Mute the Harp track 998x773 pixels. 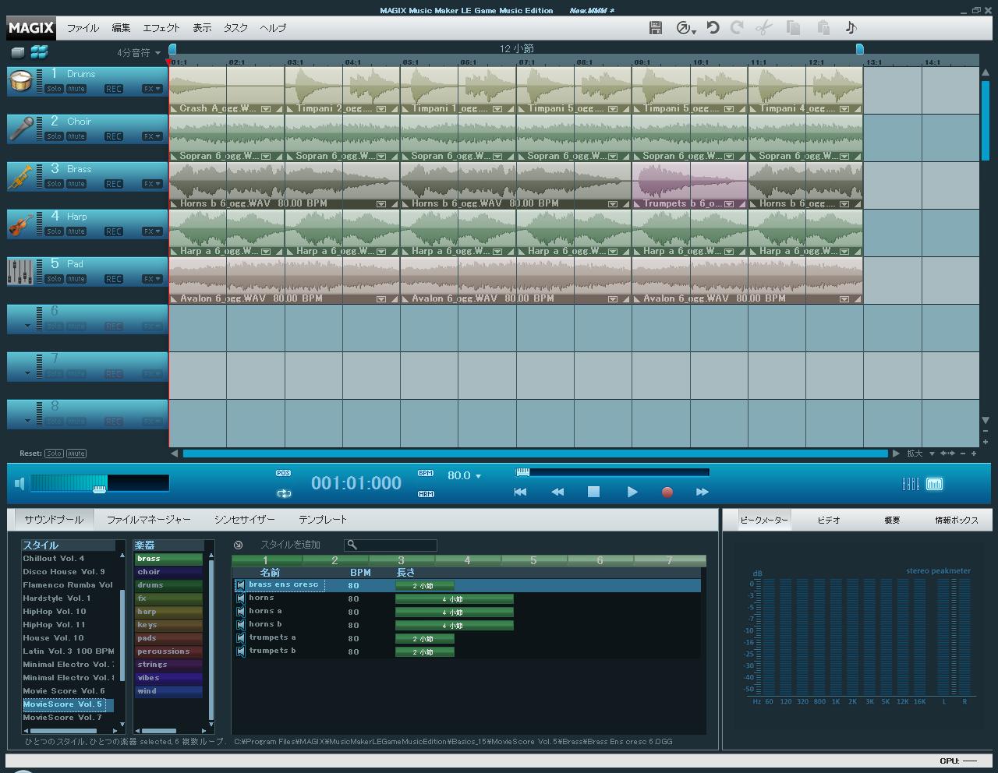[76, 231]
